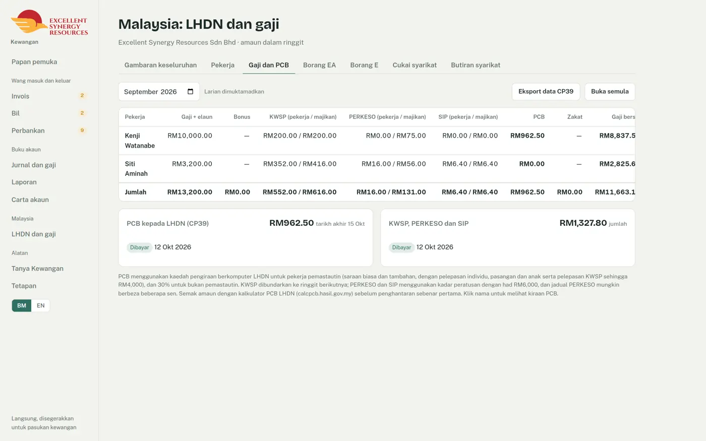Click the Jumlah salary total RM13,200.00
The image size is (706, 441).
pyautogui.click(x=190, y=192)
